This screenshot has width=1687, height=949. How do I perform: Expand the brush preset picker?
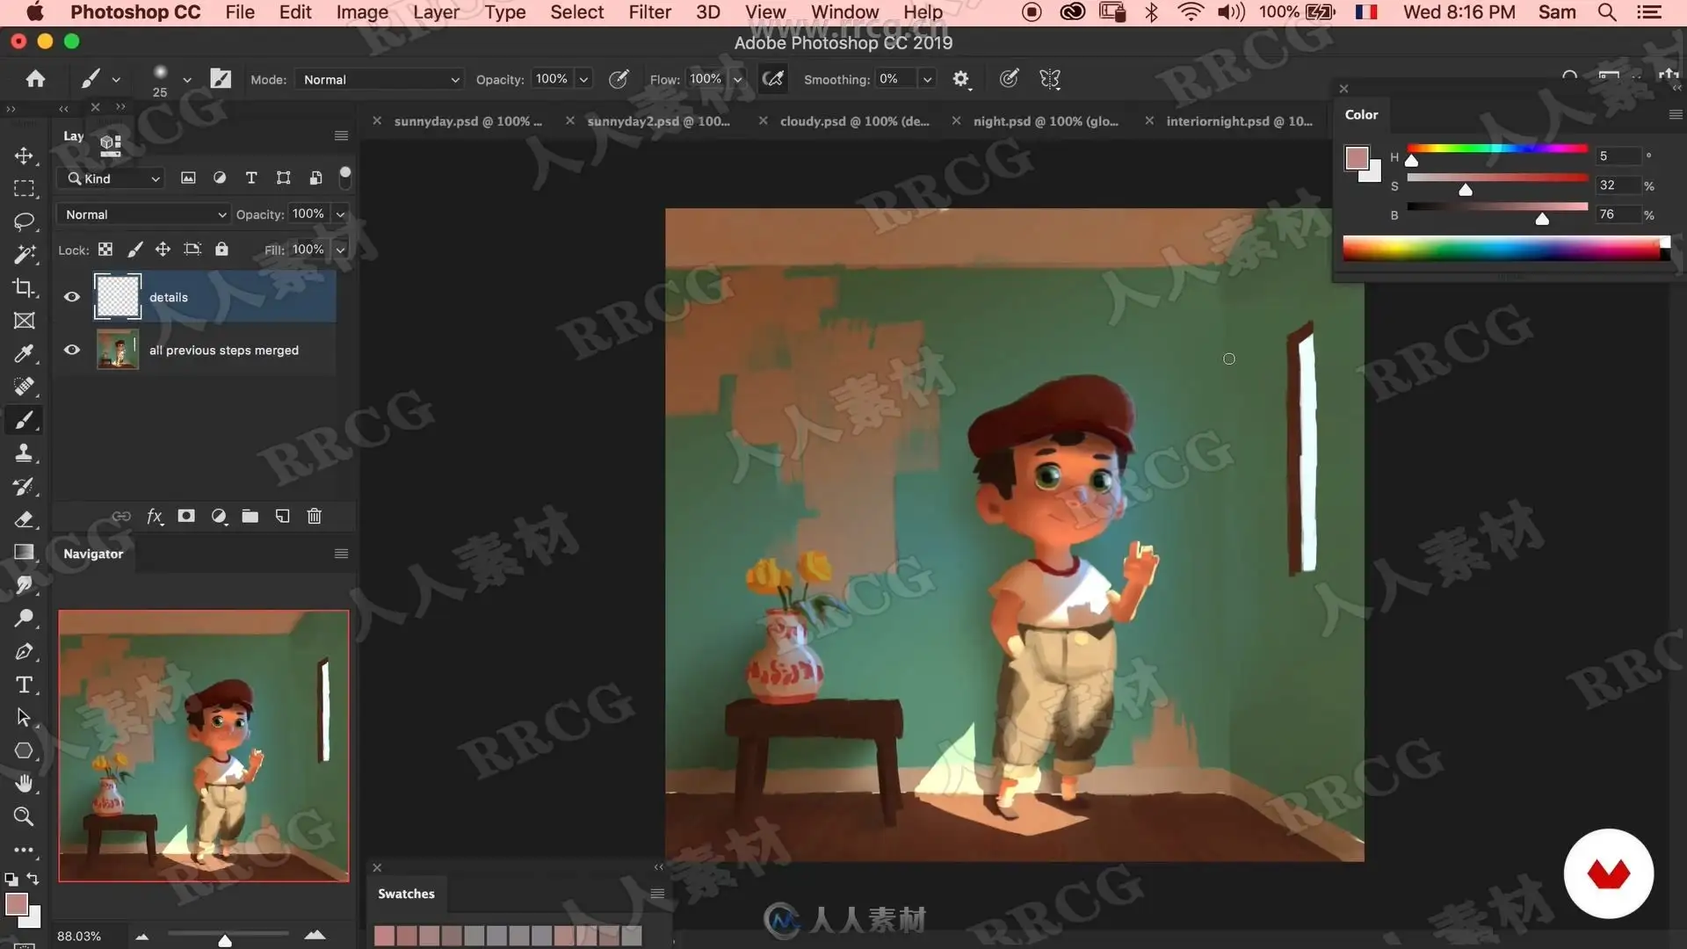tap(186, 80)
